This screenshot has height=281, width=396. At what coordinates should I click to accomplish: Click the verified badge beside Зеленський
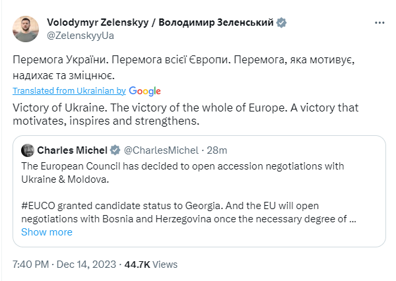[282, 23]
